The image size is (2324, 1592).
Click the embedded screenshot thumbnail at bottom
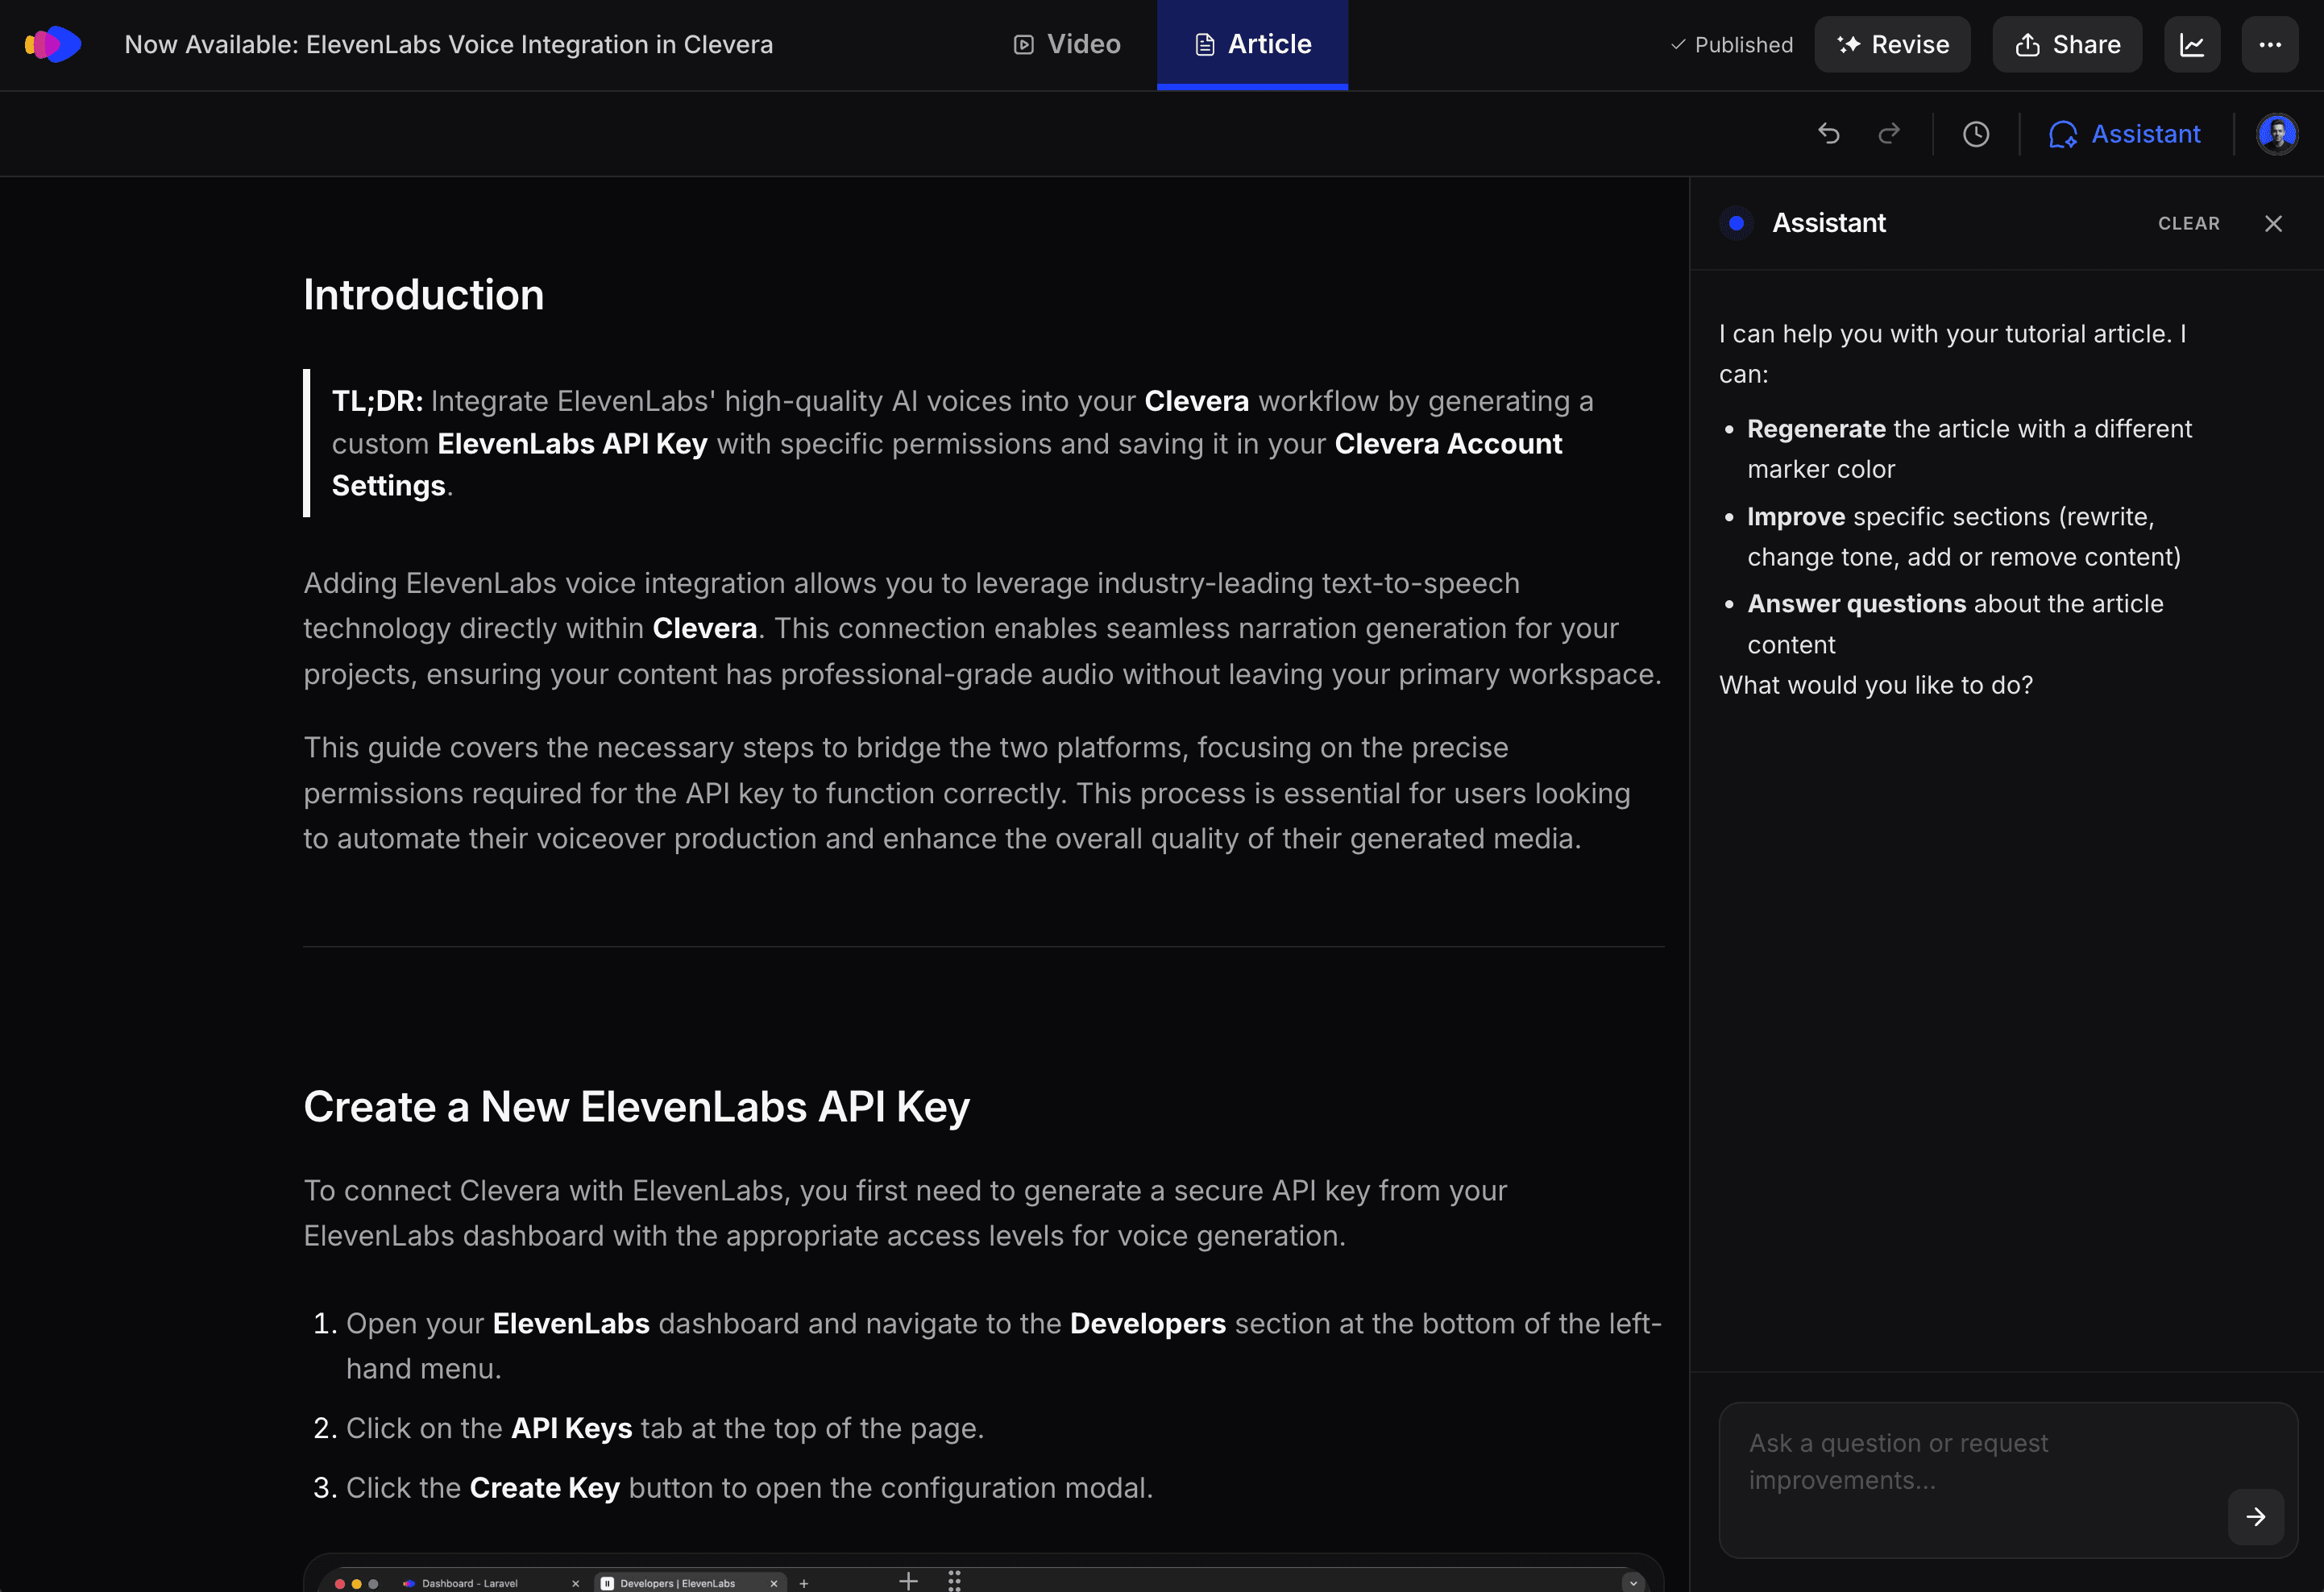(x=983, y=1573)
